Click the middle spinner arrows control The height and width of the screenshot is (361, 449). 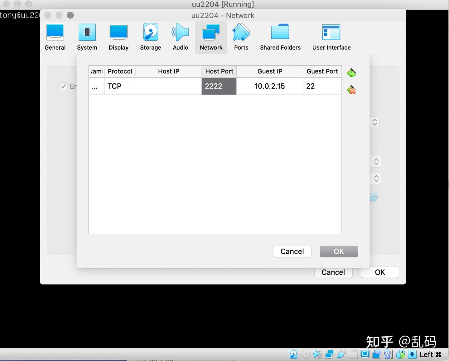(x=376, y=162)
